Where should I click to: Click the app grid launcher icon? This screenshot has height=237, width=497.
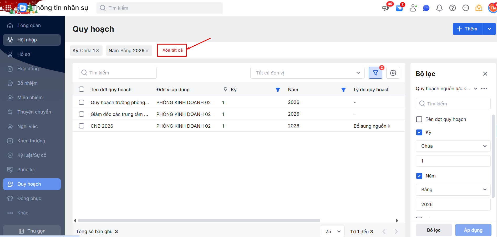pos(8,8)
